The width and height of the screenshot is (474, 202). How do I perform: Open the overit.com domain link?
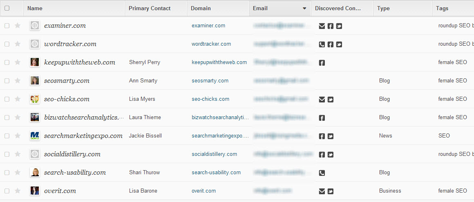pos(204,191)
